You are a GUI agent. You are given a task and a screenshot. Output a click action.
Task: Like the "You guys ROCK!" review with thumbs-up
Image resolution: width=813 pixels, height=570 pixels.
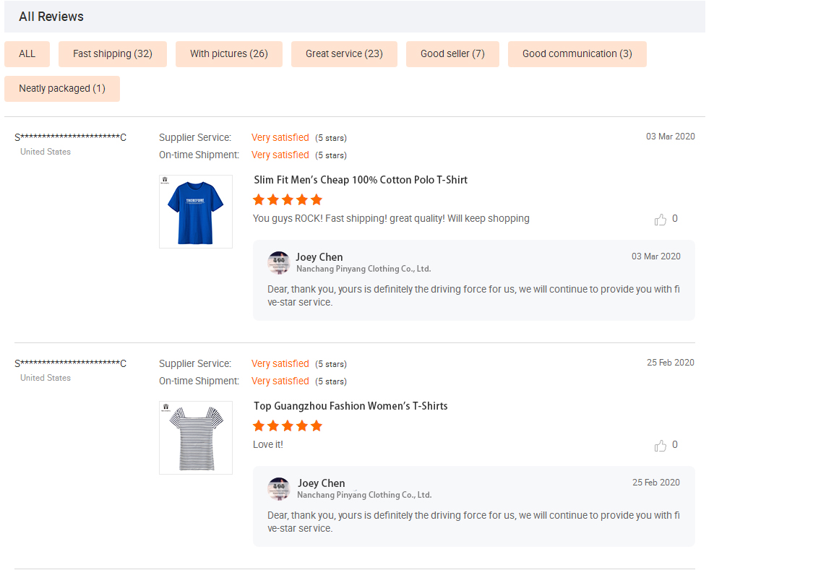[x=660, y=220]
